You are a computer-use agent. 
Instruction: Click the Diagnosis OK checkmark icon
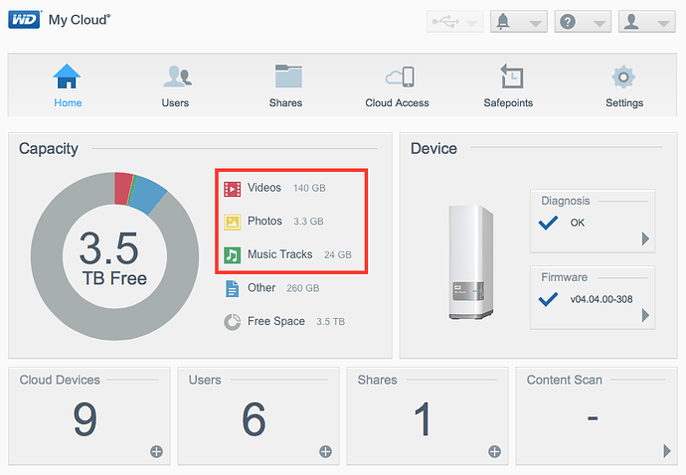tap(548, 223)
